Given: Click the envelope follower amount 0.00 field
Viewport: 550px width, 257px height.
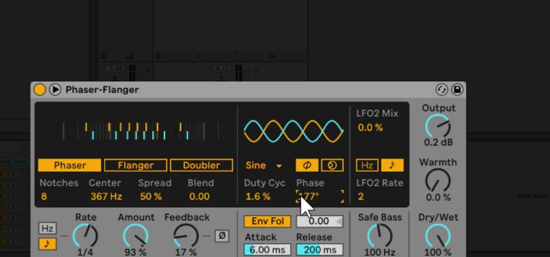Looking at the screenshot, I should coord(320,221).
